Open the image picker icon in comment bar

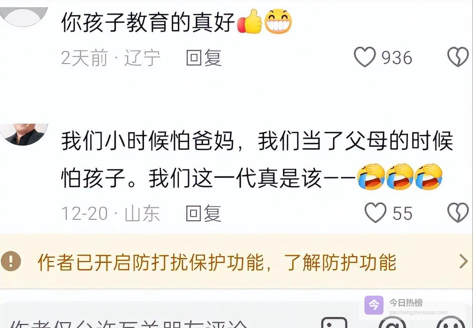334,323
